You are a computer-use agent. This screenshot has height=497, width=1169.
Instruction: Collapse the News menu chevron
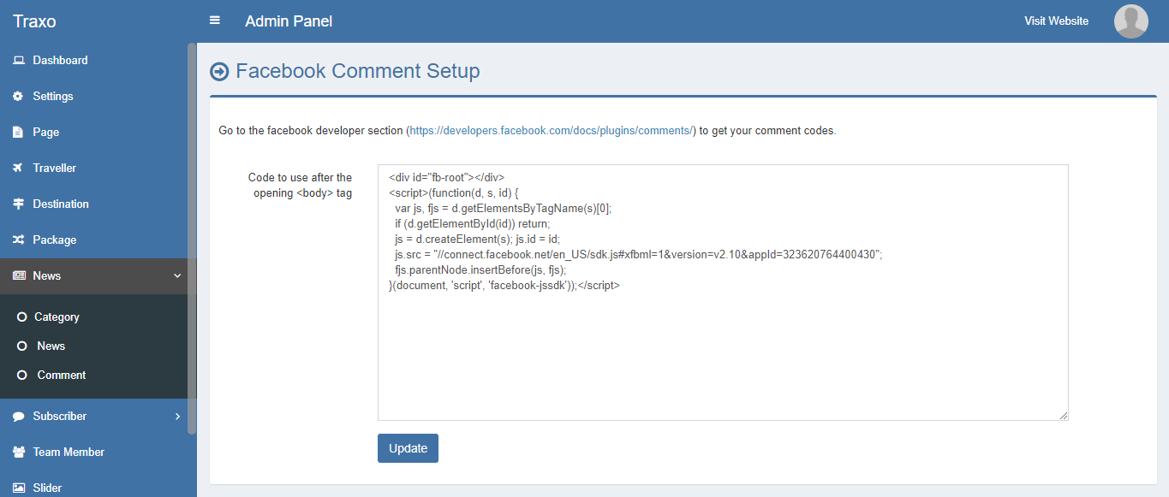[177, 276]
